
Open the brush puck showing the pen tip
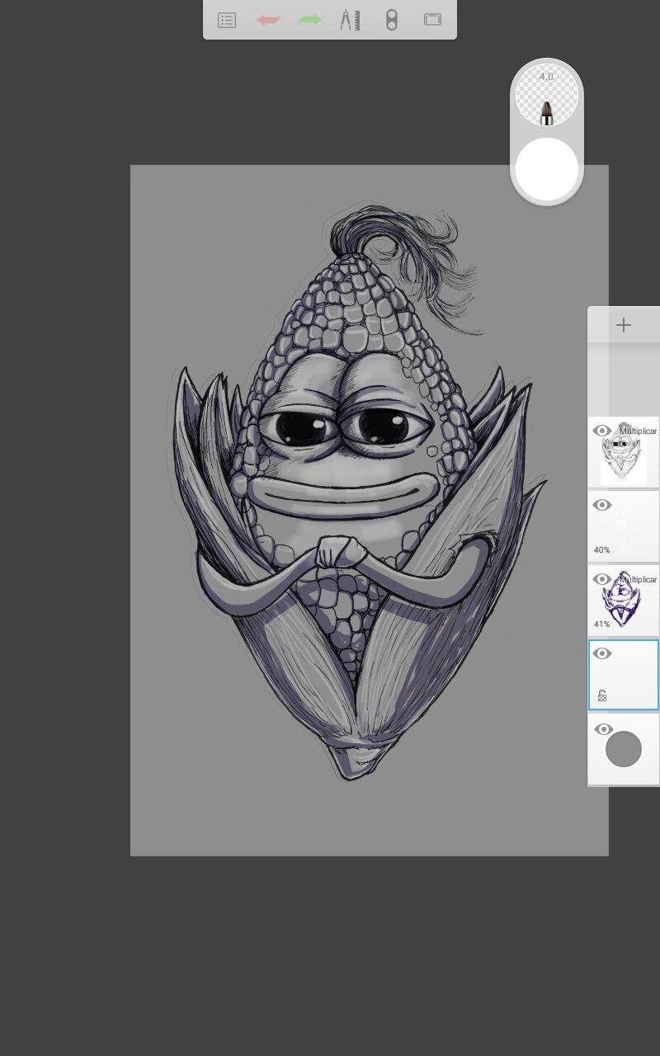point(547,97)
